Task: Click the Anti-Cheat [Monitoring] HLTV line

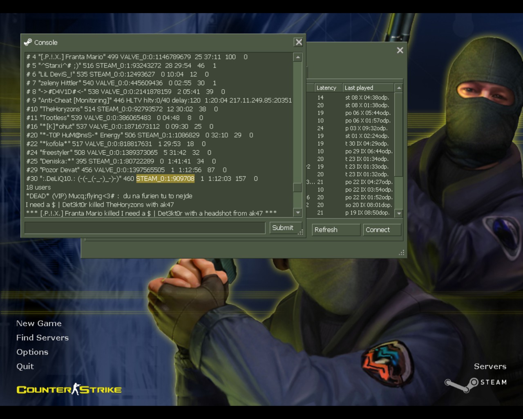Action: [x=159, y=100]
